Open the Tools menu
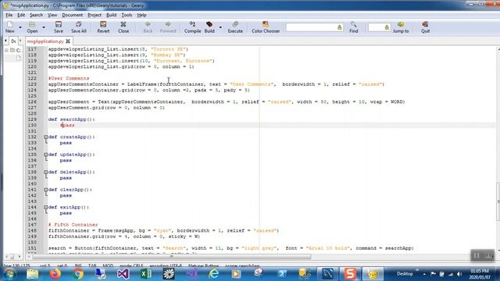This screenshot has height=281, width=500. pos(127,15)
